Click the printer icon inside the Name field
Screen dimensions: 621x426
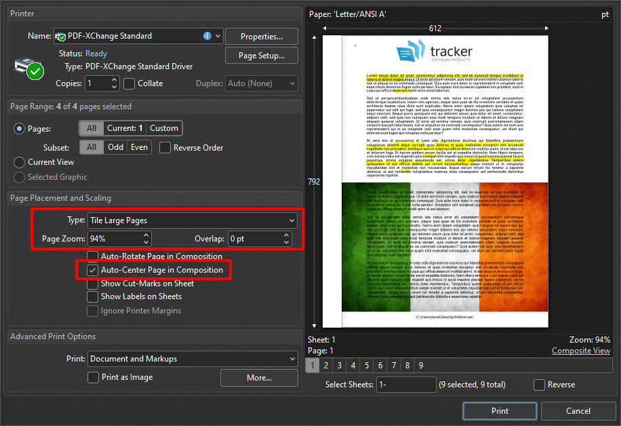[x=60, y=36]
